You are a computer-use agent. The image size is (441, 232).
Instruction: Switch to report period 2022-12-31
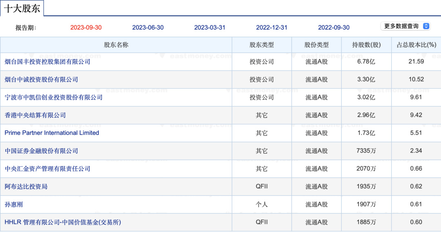(x=272, y=28)
